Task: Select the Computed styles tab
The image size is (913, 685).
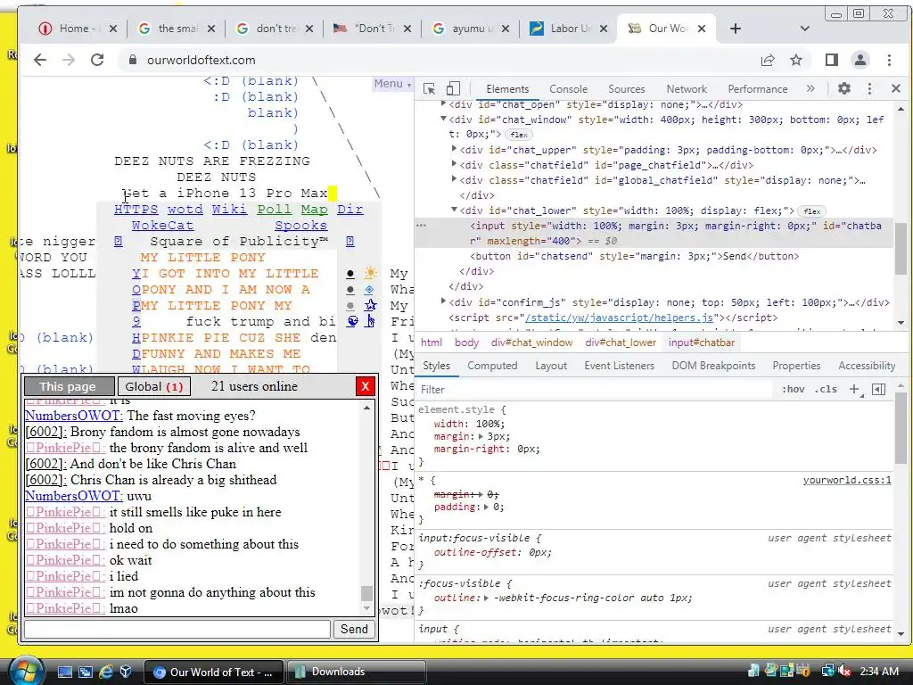Action: point(492,366)
